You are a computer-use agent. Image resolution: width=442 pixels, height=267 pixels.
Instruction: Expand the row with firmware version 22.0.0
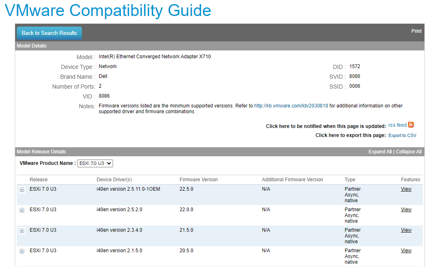(x=22, y=210)
